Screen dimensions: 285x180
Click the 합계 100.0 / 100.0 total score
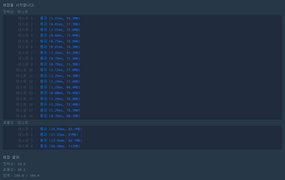pyautogui.click(x=21, y=175)
